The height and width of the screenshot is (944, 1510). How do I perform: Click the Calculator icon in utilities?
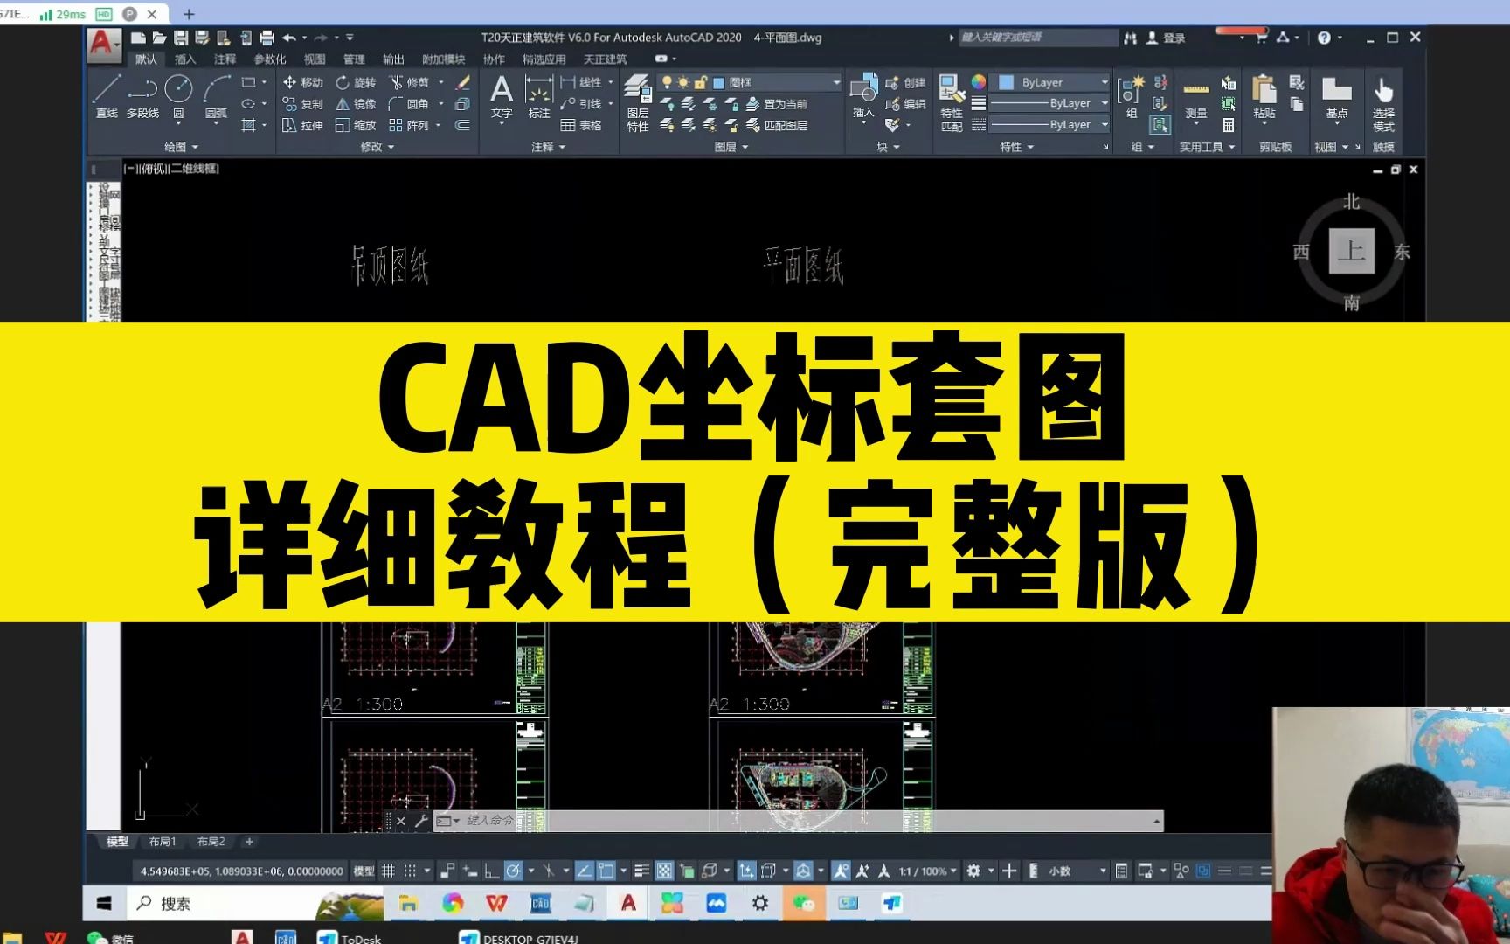tap(1229, 125)
